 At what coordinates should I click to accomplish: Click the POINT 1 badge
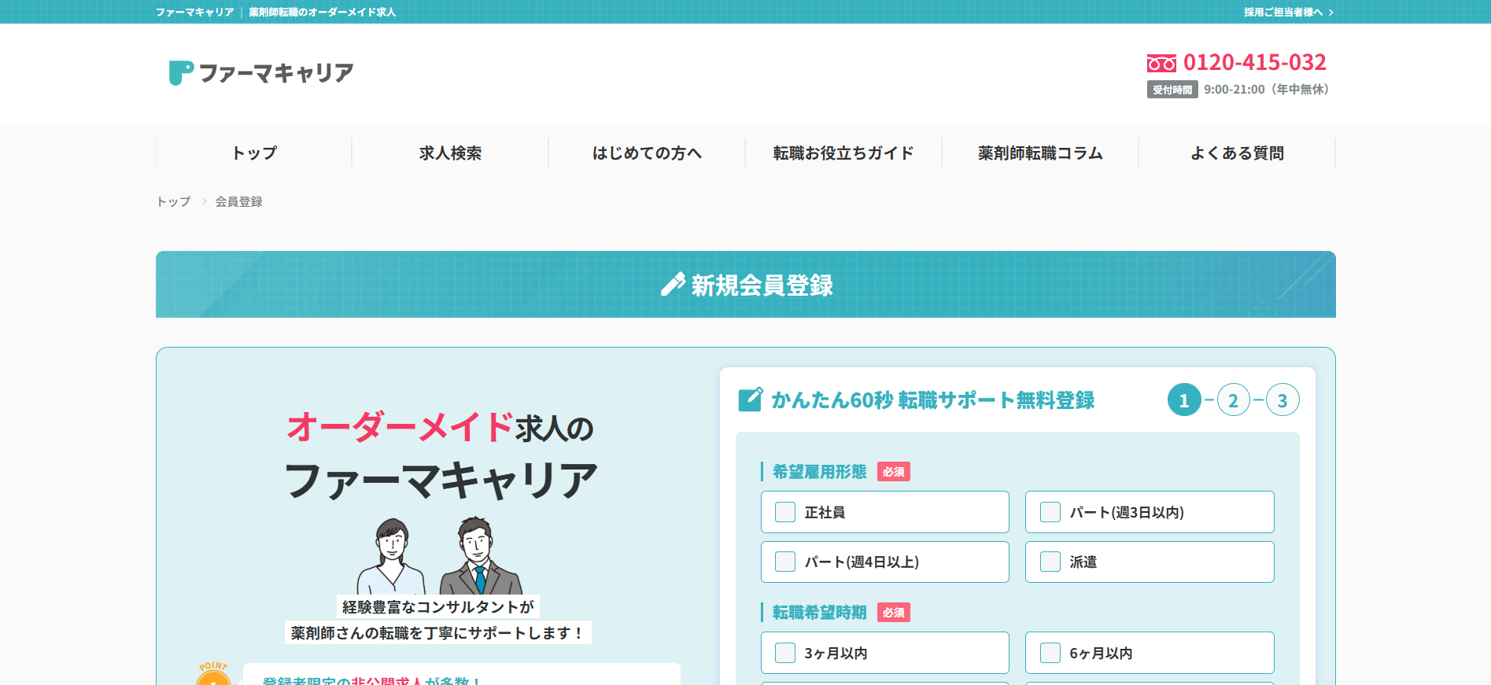[213, 674]
